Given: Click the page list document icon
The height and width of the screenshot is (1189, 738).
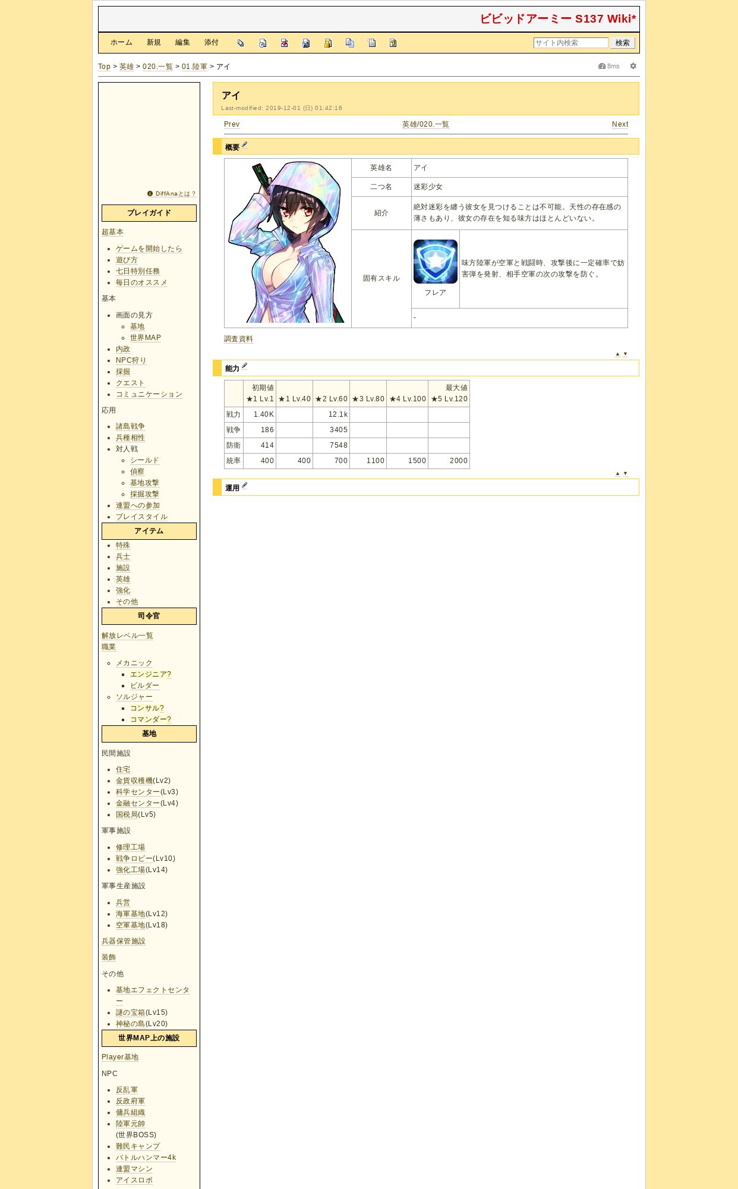Looking at the screenshot, I should pos(371,43).
